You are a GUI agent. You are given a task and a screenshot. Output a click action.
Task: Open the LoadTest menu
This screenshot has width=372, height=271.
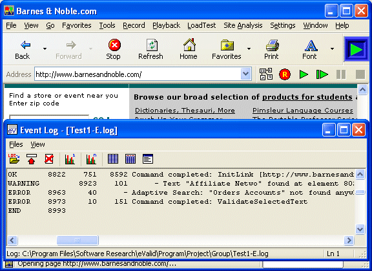pos(201,25)
